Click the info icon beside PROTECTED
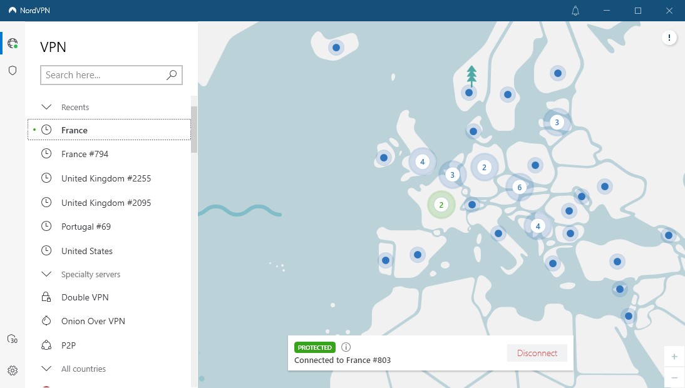 point(346,347)
